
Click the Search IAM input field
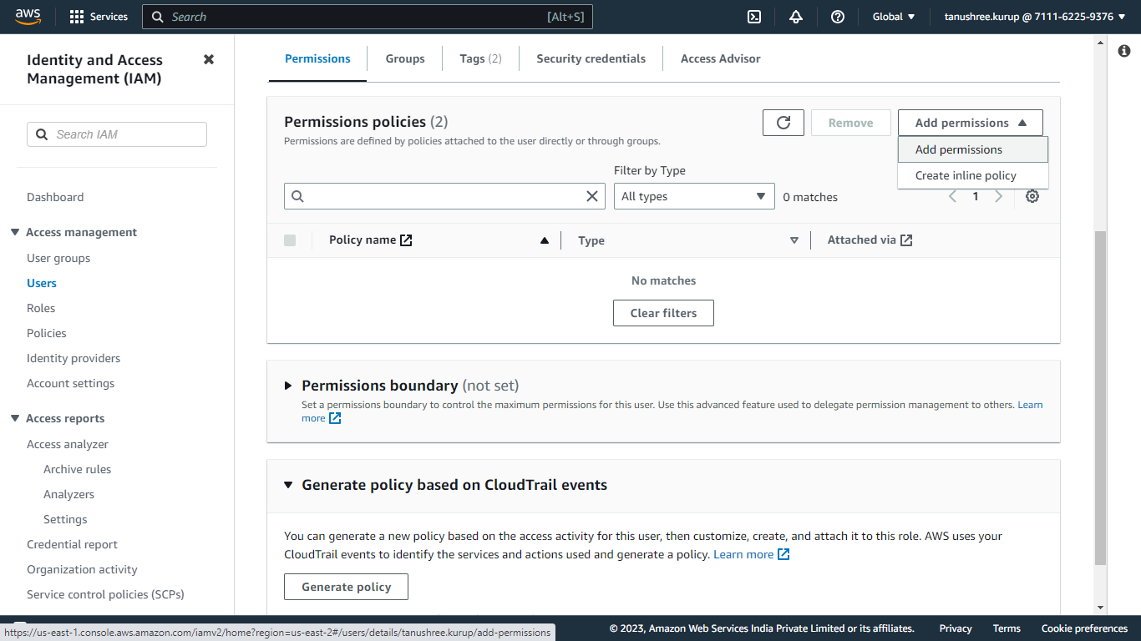coord(117,134)
